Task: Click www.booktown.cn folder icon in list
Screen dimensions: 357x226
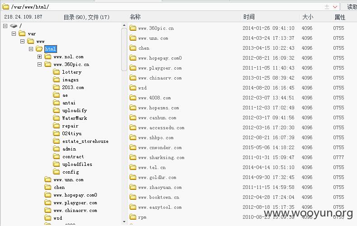Action: tap(133, 197)
